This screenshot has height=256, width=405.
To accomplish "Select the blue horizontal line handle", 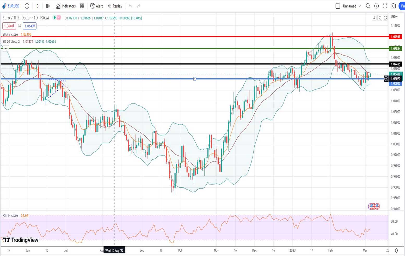I will pos(195,79).
